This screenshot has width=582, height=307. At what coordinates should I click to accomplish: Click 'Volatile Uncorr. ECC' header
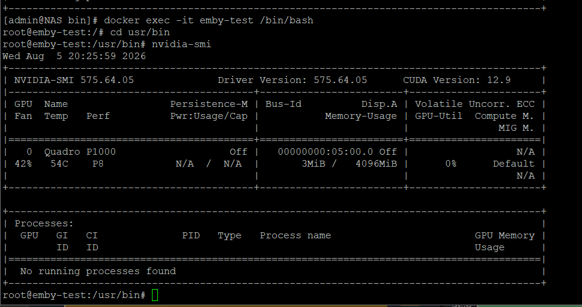pyautogui.click(x=475, y=104)
